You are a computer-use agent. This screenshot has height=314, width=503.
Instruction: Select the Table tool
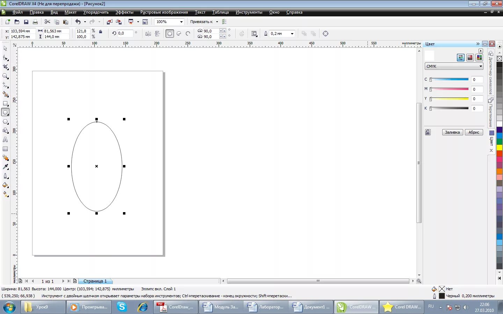click(x=5, y=149)
